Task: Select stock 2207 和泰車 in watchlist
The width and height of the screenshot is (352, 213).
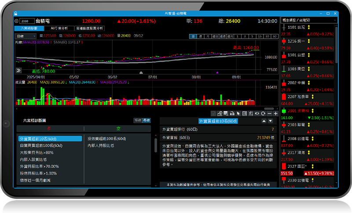Action: 307,100
